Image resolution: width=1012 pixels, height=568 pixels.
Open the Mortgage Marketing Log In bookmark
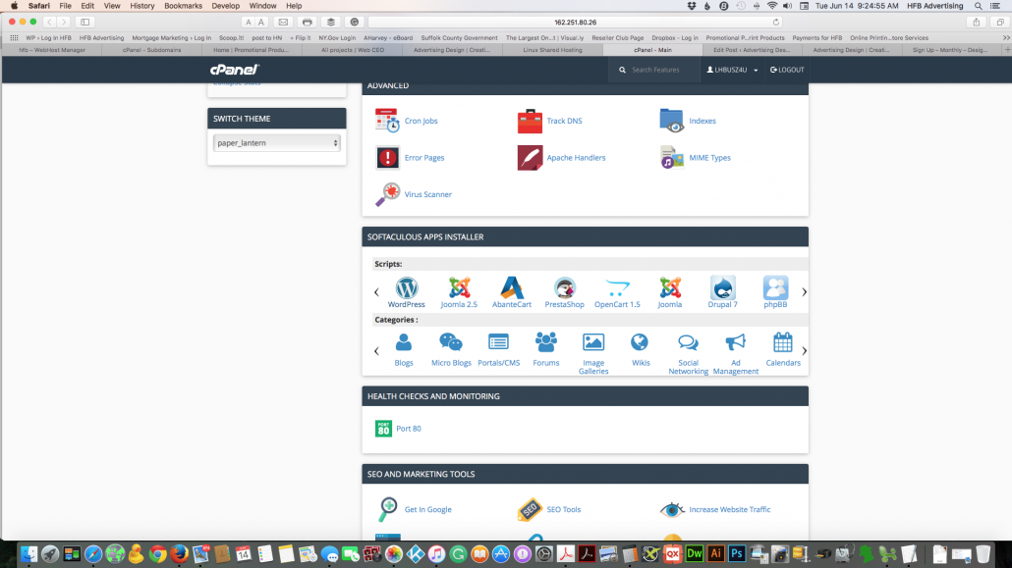[x=172, y=38]
